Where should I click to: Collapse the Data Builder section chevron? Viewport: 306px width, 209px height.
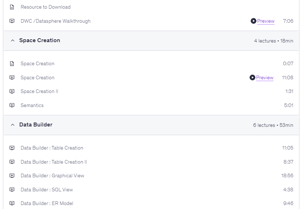pyautogui.click(x=13, y=125)
